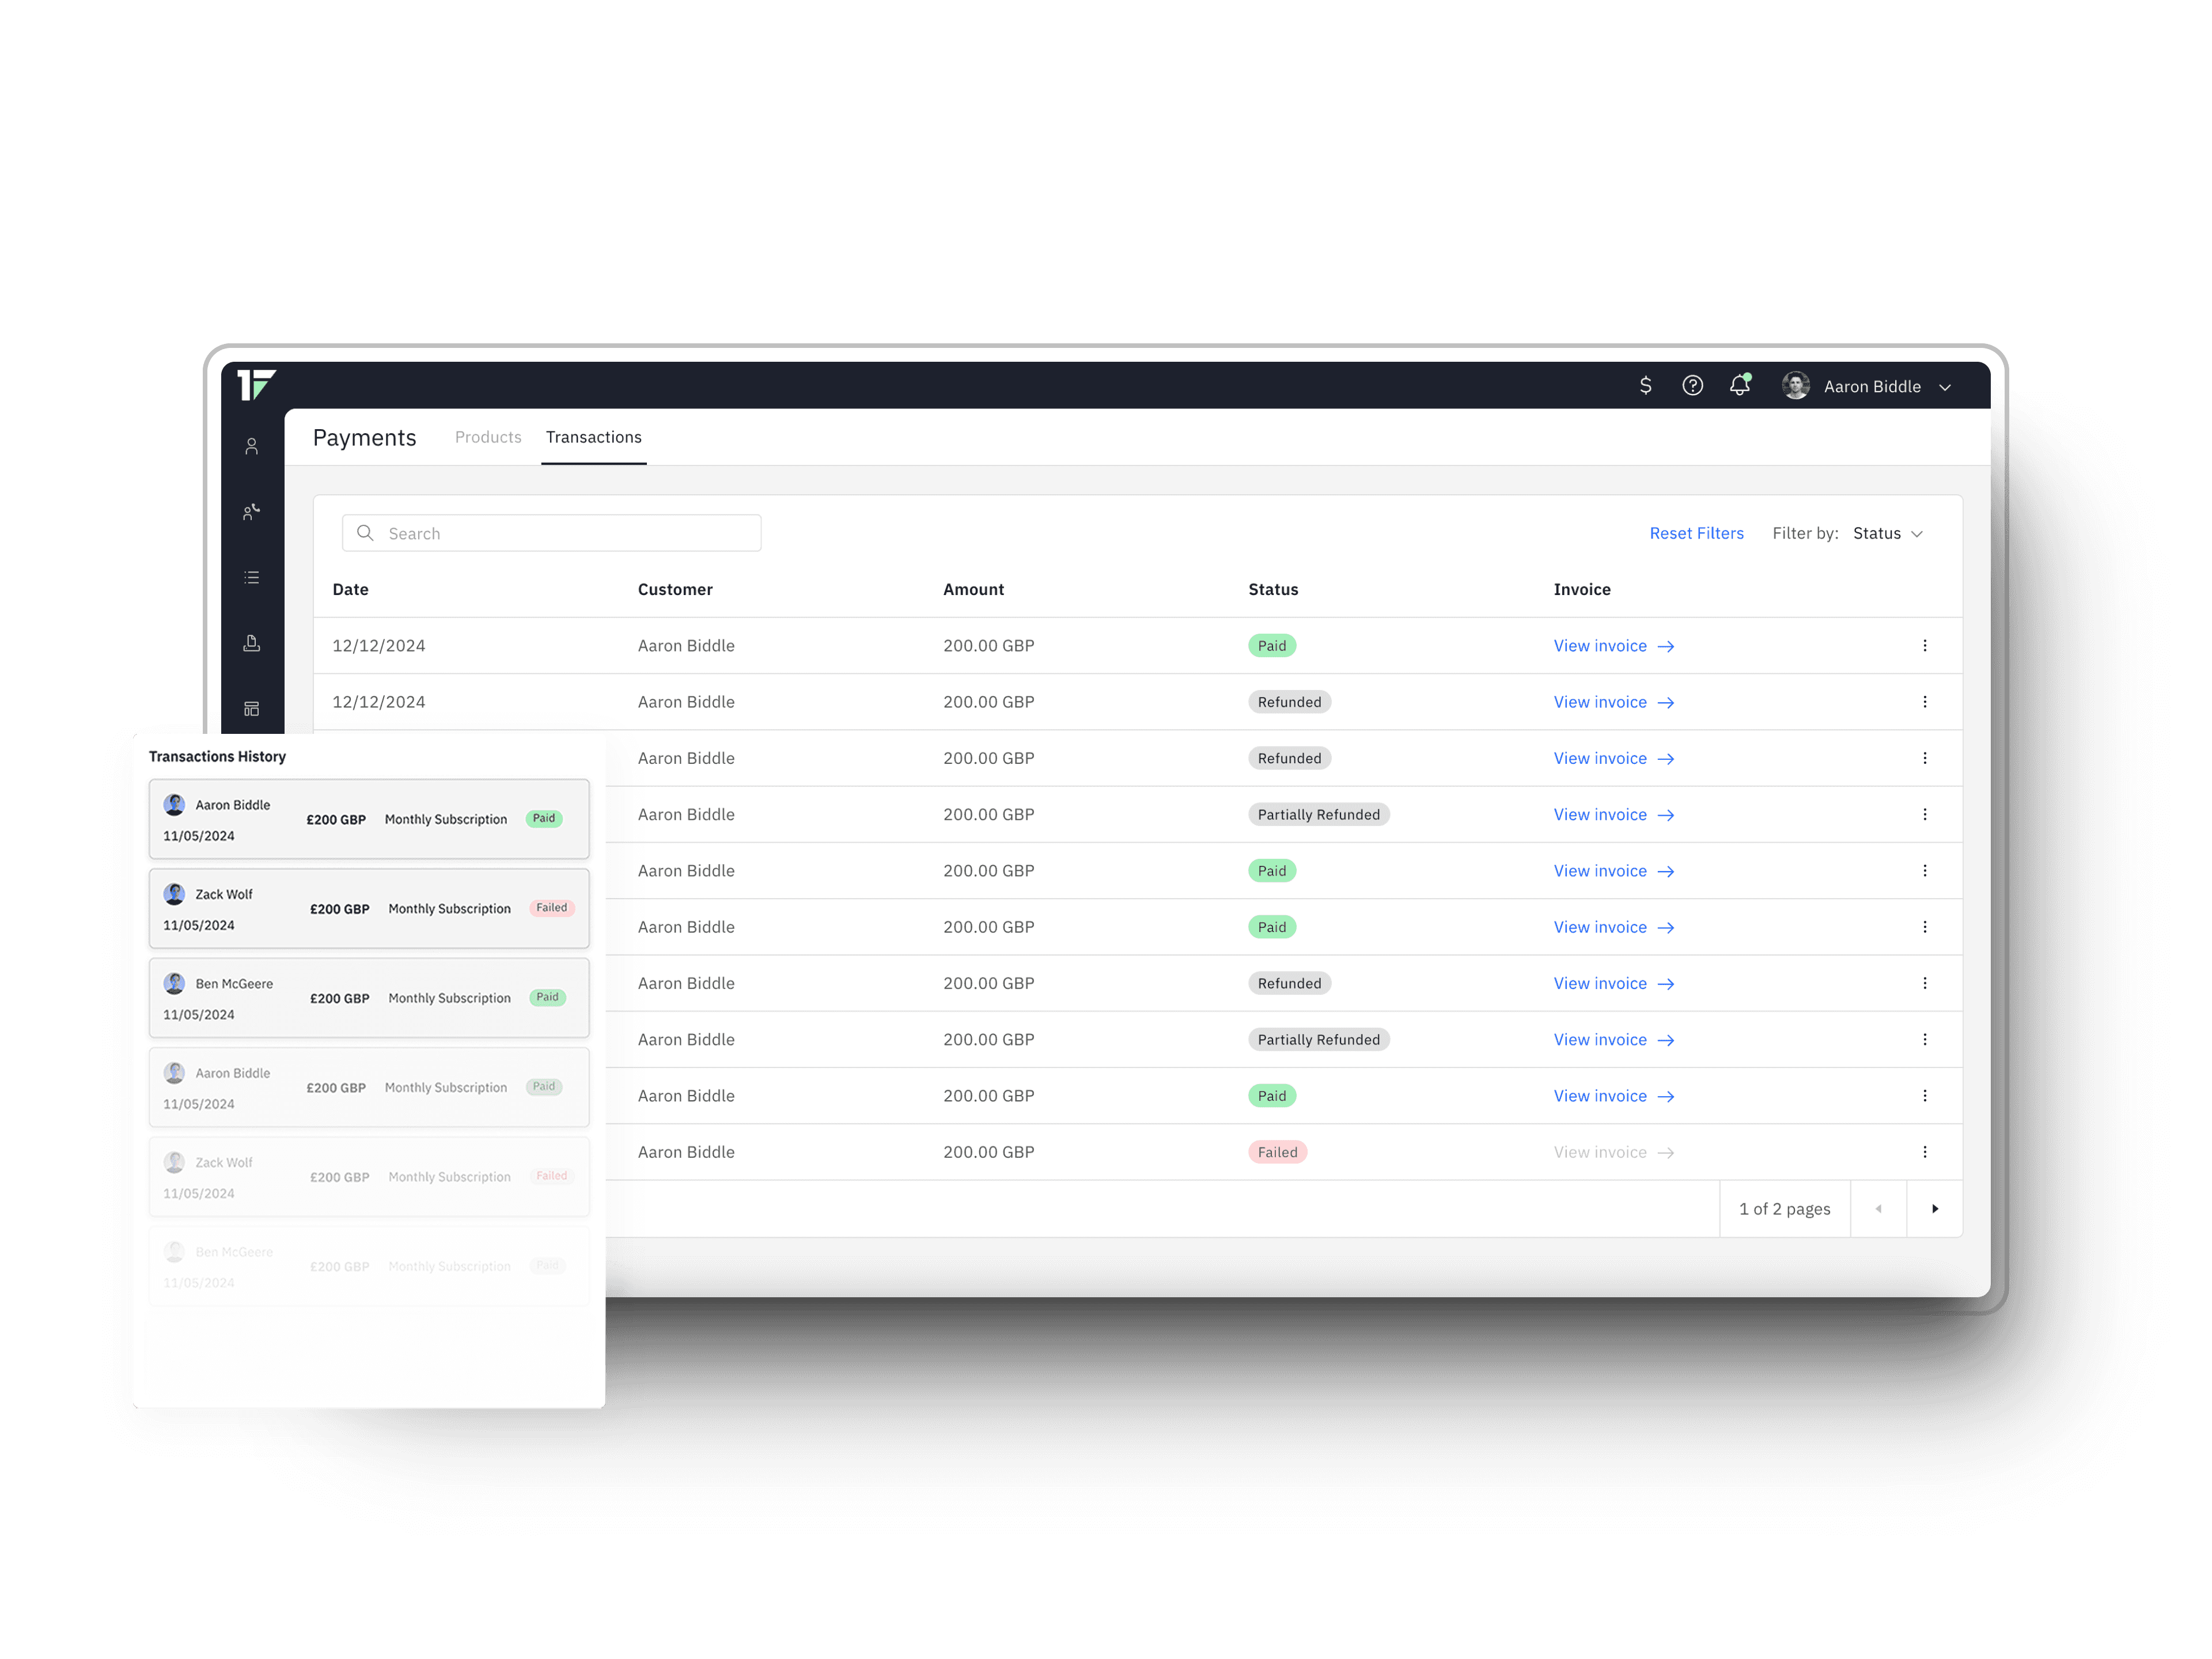Click the red Failed status badge in the table
The height and width of the screenshot is (1659, 2212).
1278,1152
